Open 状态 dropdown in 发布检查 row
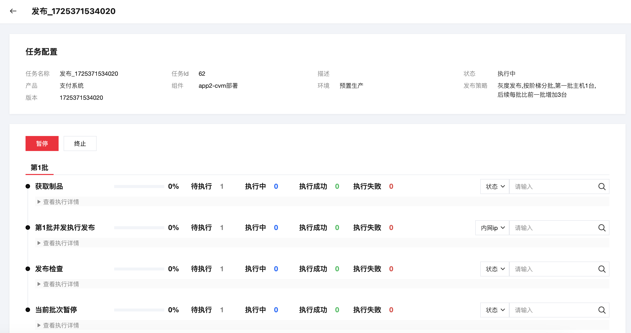The height and width of the screenshot is (333, 631). (495, 269)
